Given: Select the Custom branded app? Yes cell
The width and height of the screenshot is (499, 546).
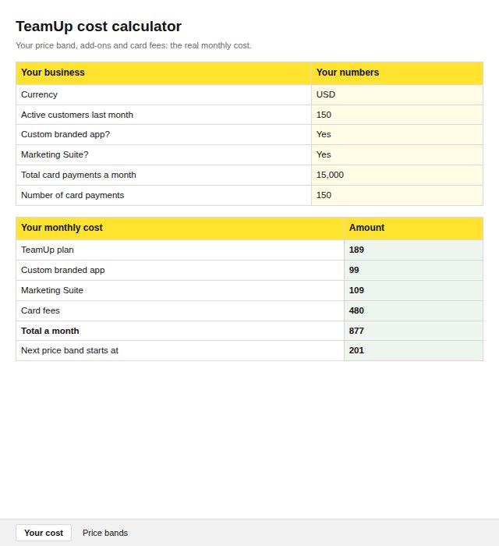Looking at the screenshot, I should (x=397, y=135).
